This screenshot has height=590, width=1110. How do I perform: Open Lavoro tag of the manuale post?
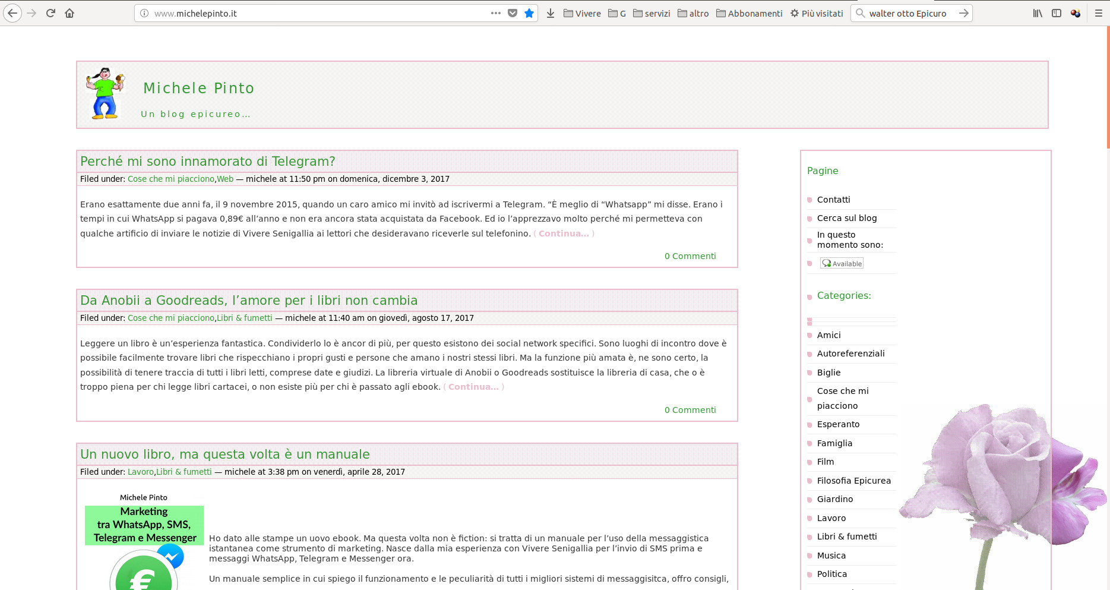141,472
